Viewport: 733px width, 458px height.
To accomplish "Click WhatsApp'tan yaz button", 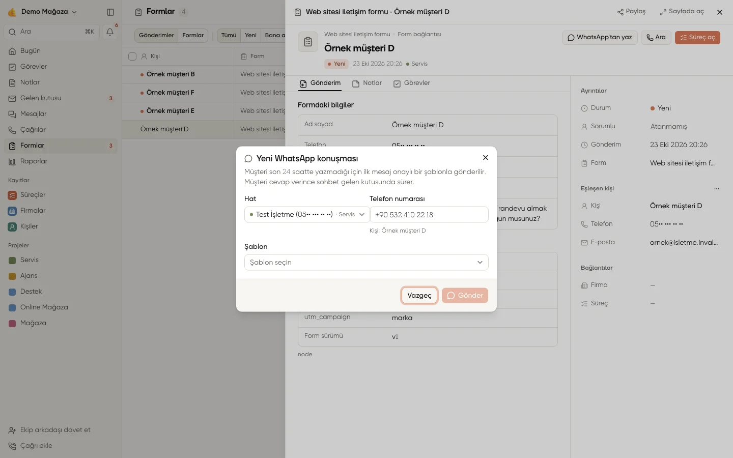I will pyautogui.click(x=600, y=38).
